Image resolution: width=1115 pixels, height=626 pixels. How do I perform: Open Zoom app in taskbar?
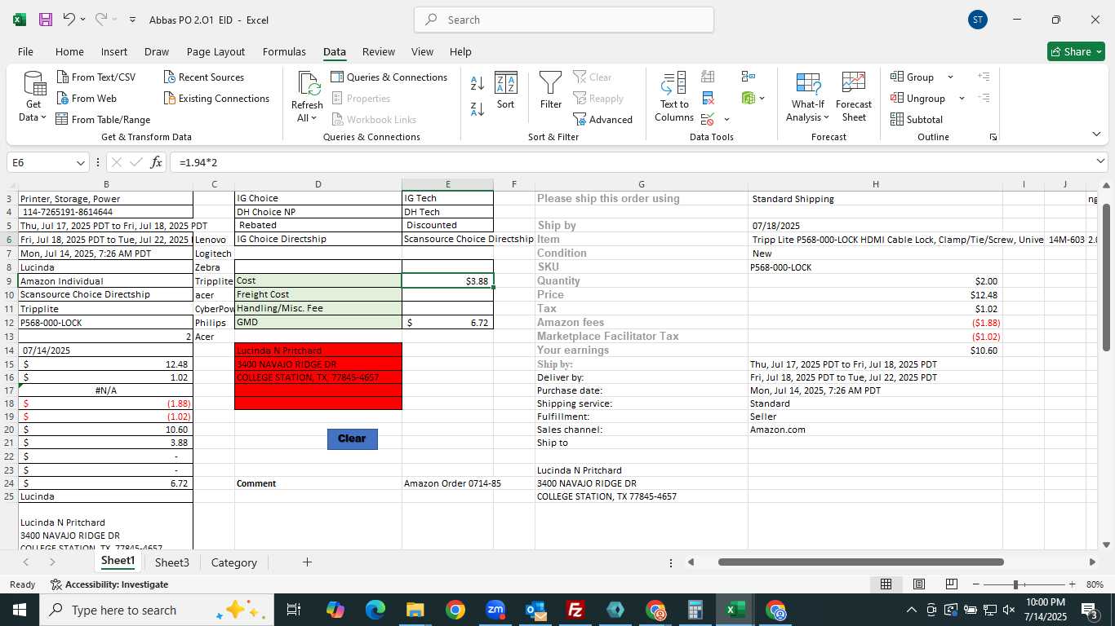coord(495,610)
